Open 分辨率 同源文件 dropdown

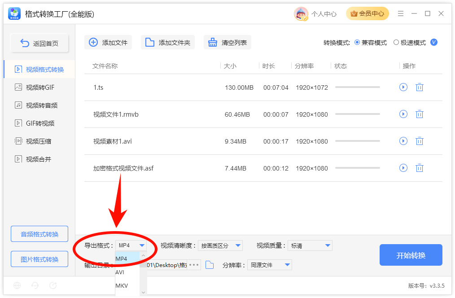tap(270, 265)
